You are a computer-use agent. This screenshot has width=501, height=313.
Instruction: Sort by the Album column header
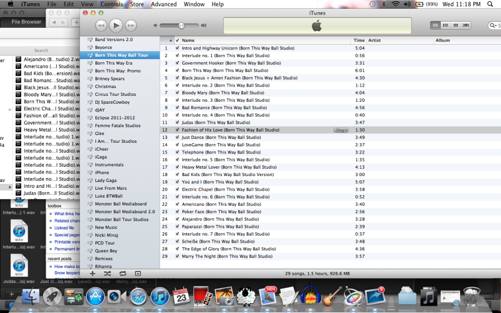point(467,40)
